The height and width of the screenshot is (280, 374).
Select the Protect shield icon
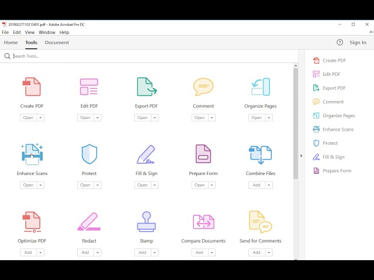pyautogui.click(x=89, y=154)
